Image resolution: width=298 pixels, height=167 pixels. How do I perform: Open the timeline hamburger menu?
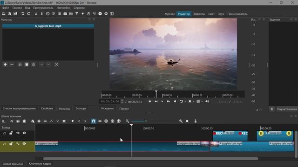pyautogui.click(x=3, y=121)
